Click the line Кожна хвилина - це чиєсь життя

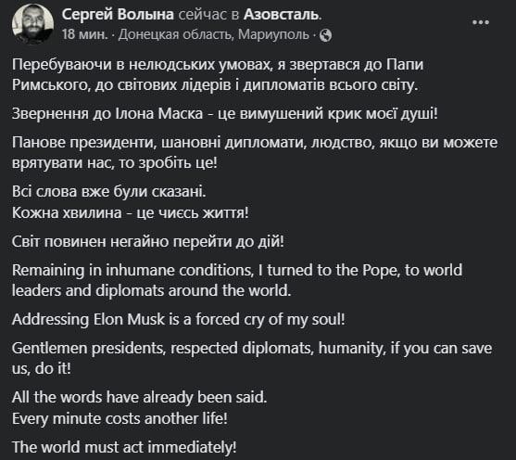[x=131, y=213]
